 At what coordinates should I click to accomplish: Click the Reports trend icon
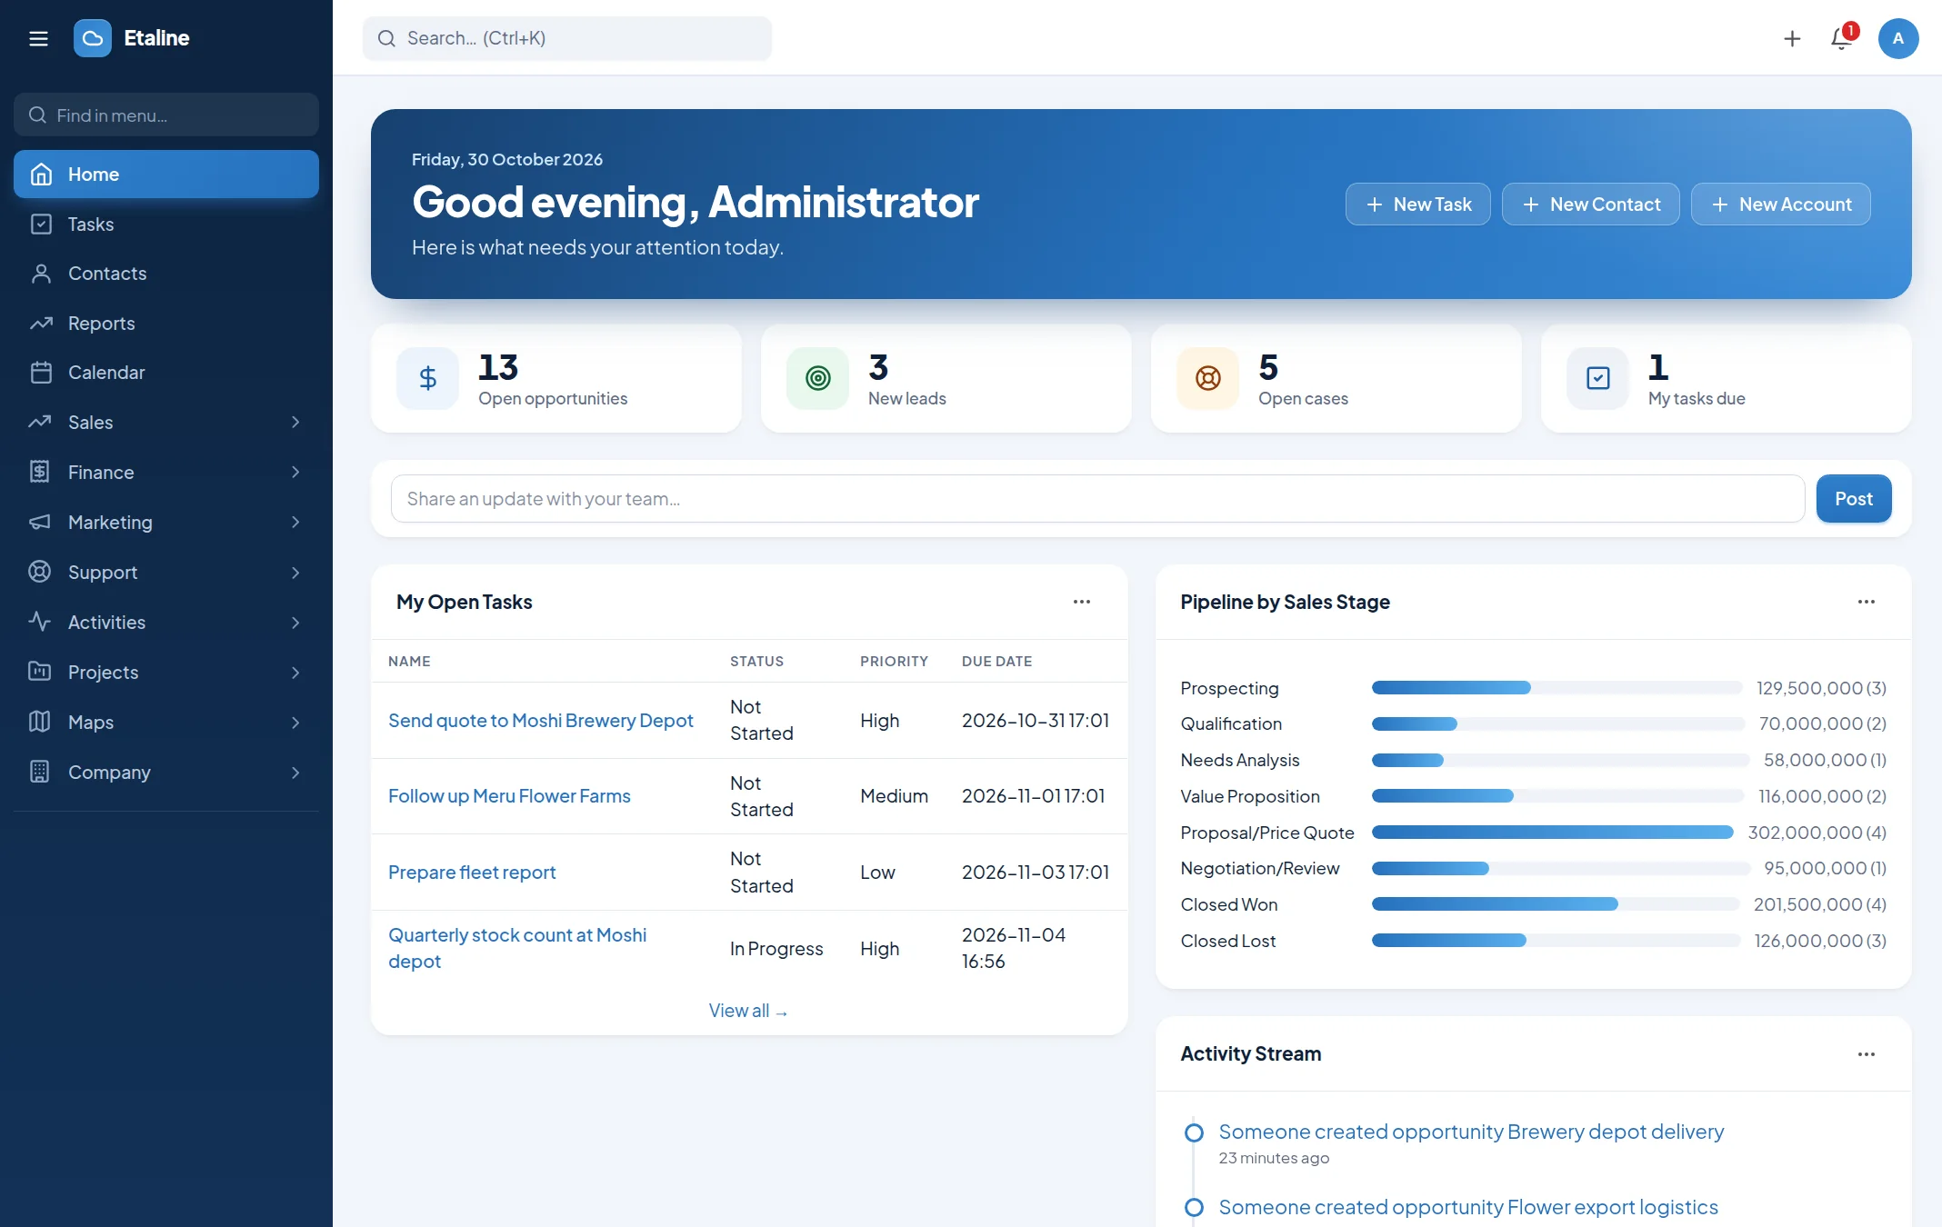(x=41, y=324)
